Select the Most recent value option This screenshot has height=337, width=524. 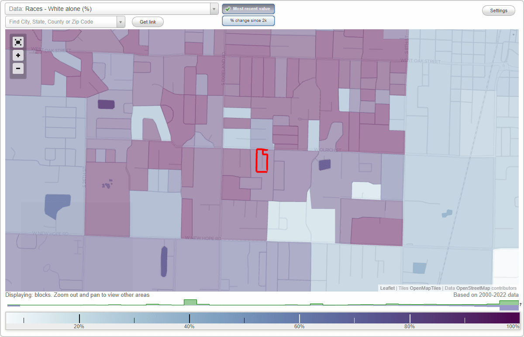[x=248, y=9]
